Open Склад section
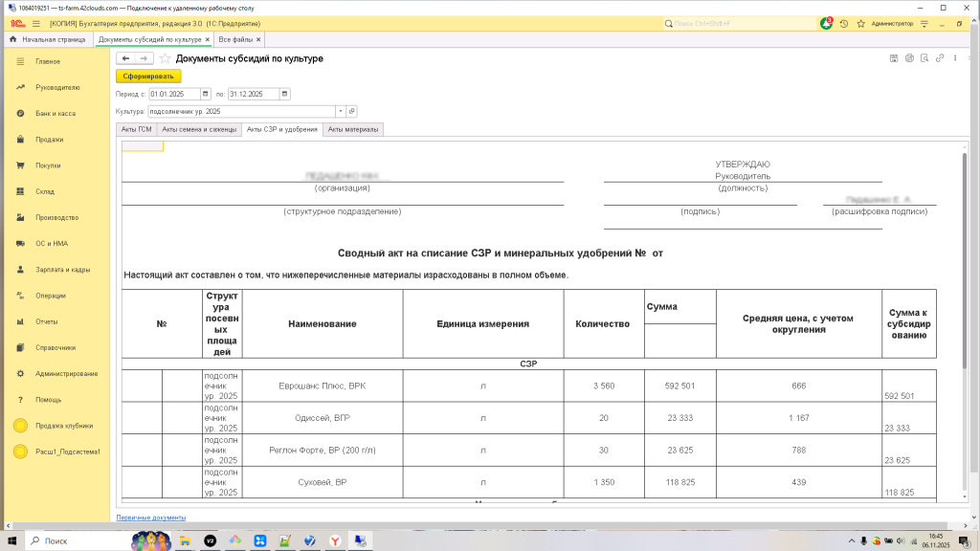This screenshot has height=551, width=980. [x=44, y=191]
